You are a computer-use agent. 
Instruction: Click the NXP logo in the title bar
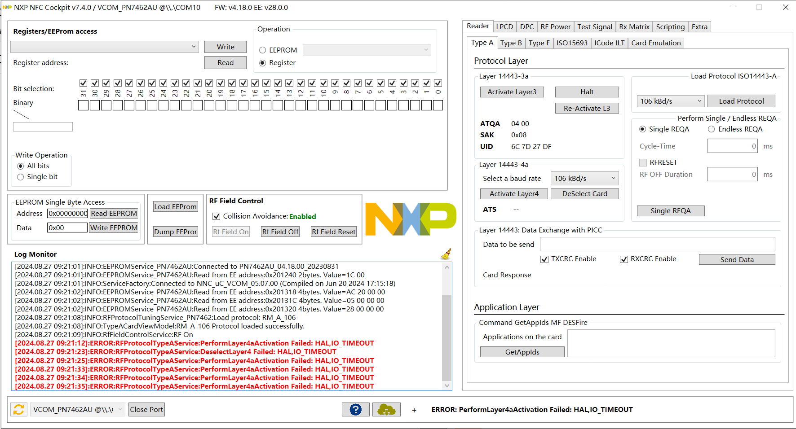(7, 7)
